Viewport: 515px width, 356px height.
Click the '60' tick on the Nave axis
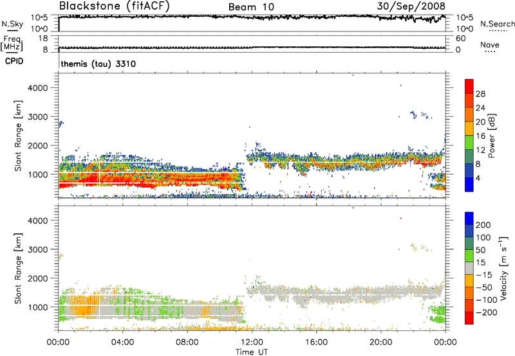pyautogui.click(x=460, y=39)
